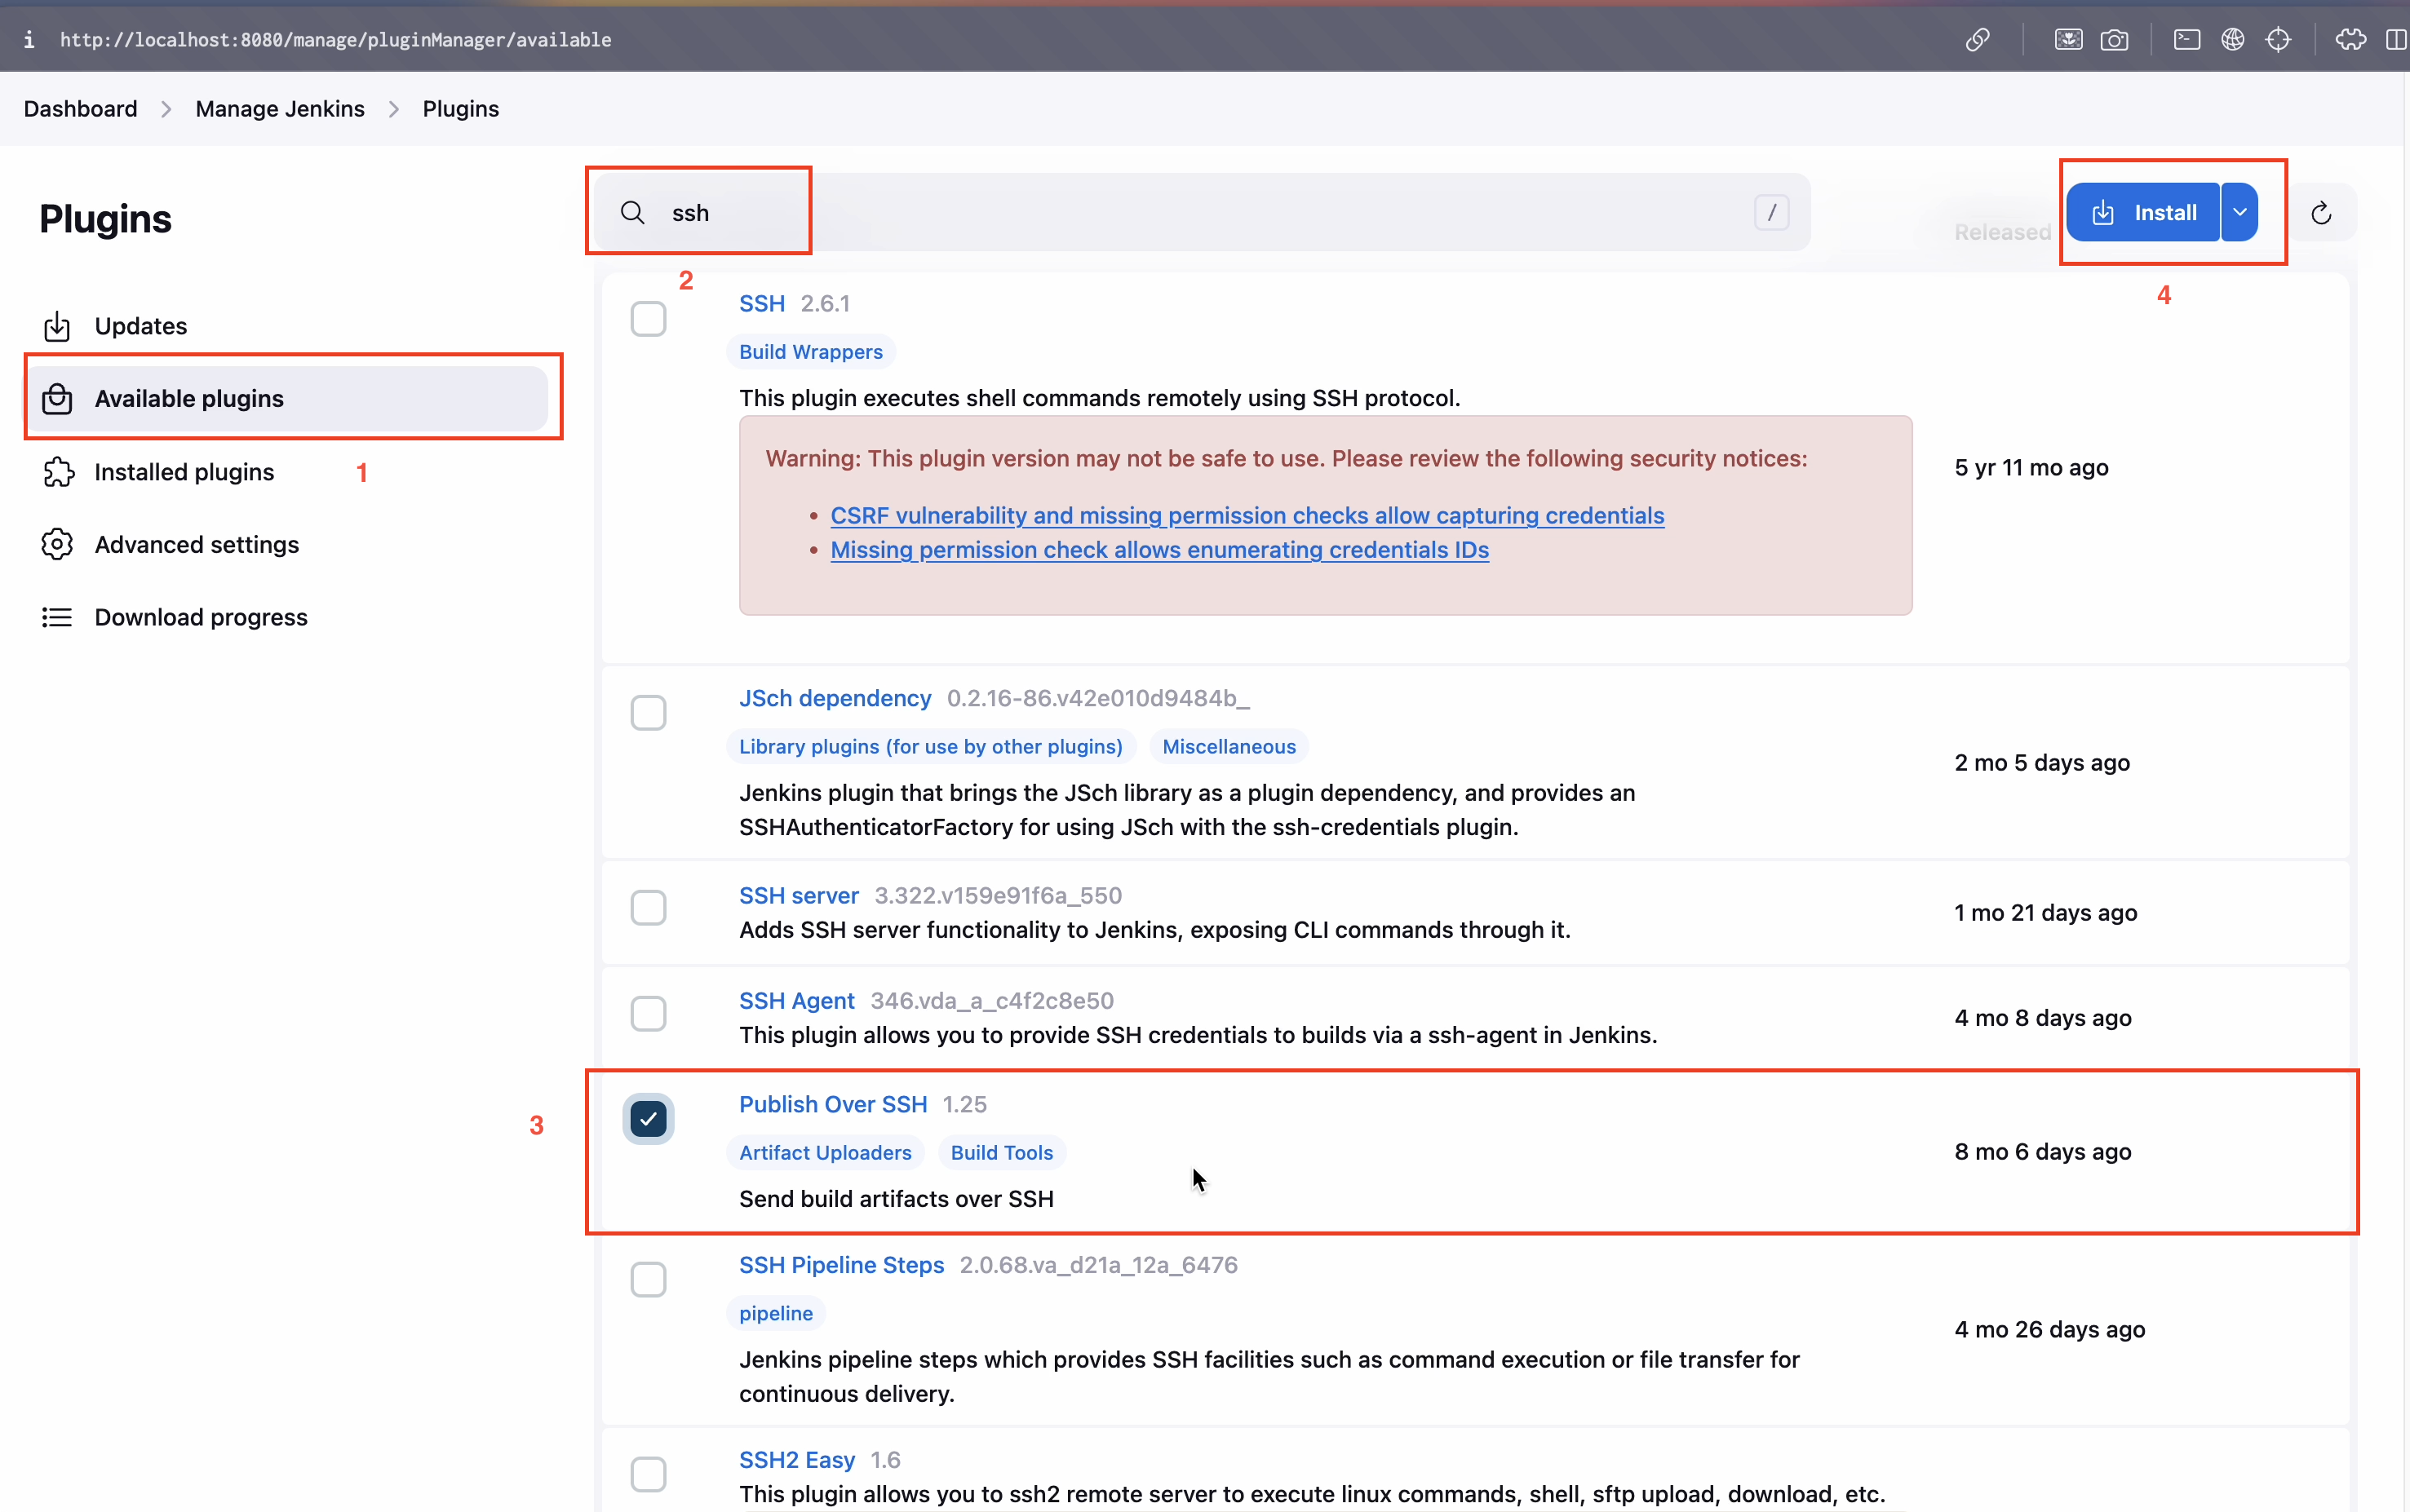Open Manage Jenkins from the breadcrumb
This screenshot has width=2410, height=1512.
coord(280,108)
